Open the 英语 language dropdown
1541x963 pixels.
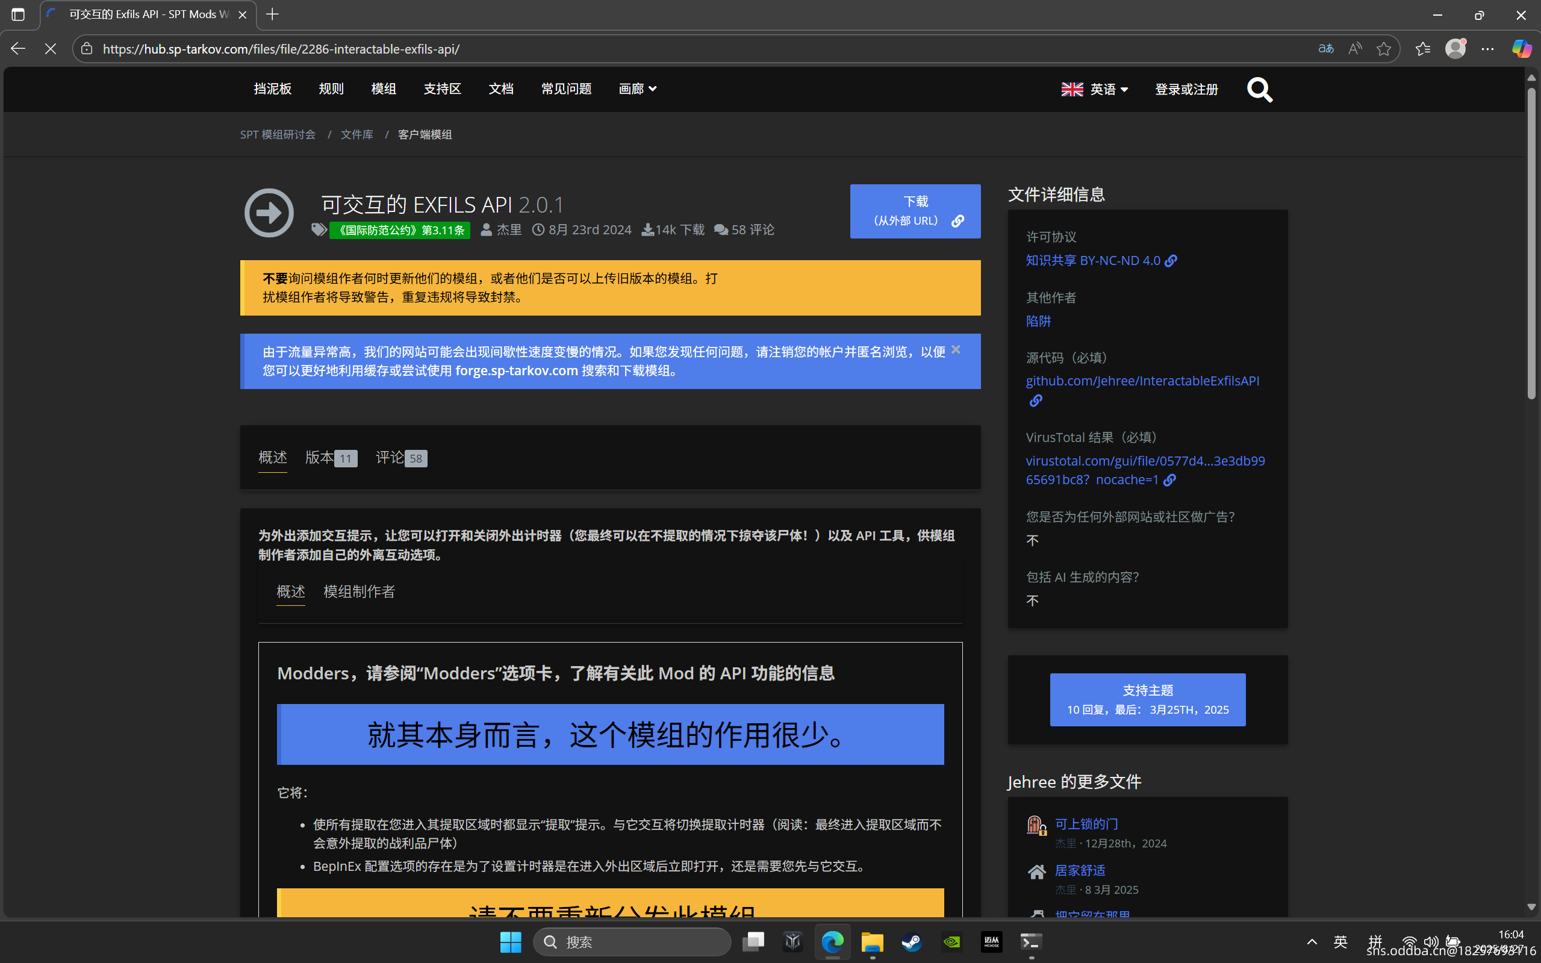coord(1095,90)
